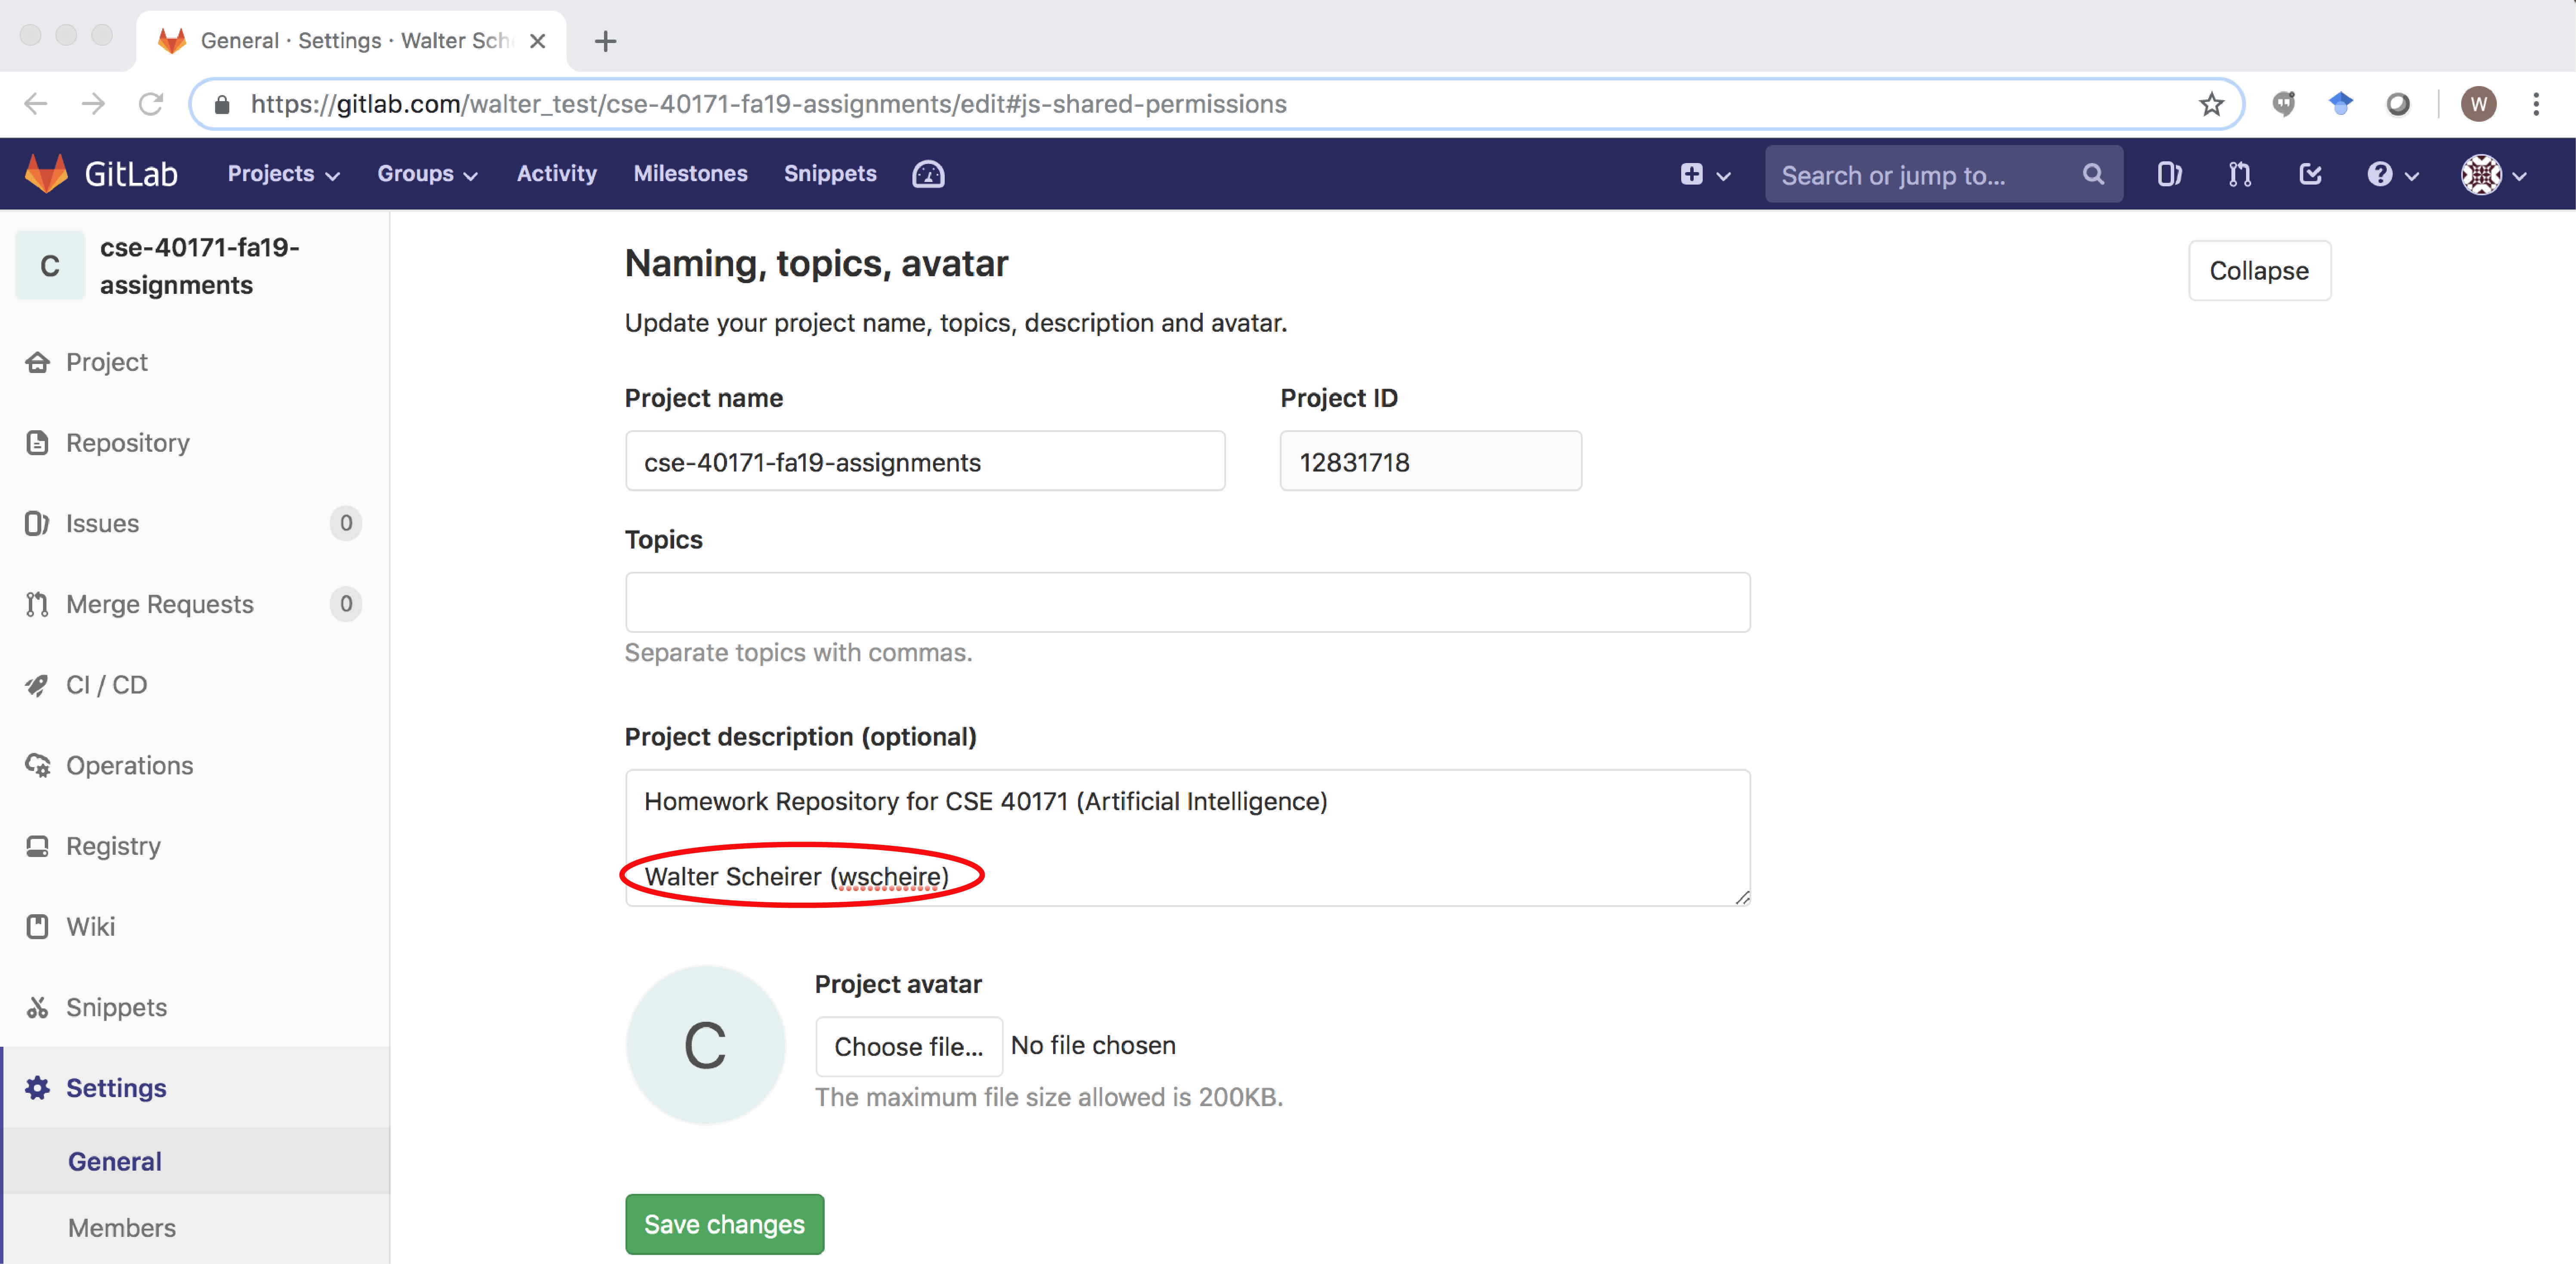
Task: Click the GitLab logo in the header
Action: coord(101,174)
